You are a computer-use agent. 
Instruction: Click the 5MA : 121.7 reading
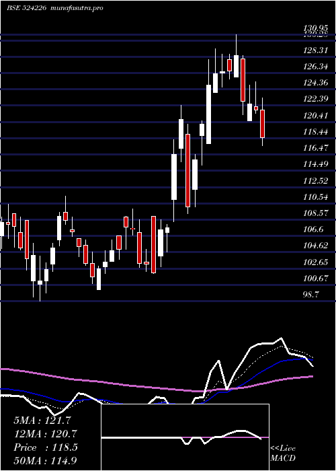[x=42, y=421]
